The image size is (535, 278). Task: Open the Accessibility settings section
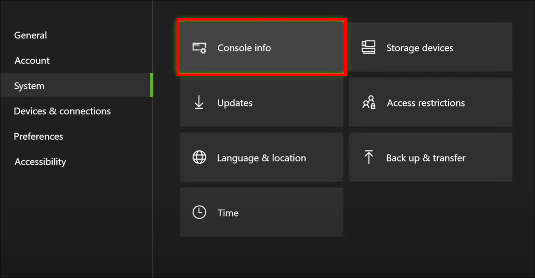(x=40, y=162)
